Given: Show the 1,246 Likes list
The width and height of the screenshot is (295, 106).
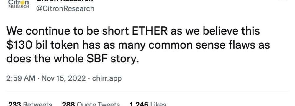Looking at the screenshot, I should 148,104.
